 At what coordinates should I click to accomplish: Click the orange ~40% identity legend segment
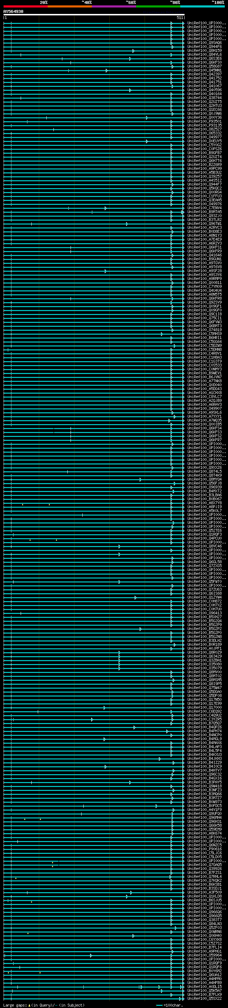click(70, 6)
